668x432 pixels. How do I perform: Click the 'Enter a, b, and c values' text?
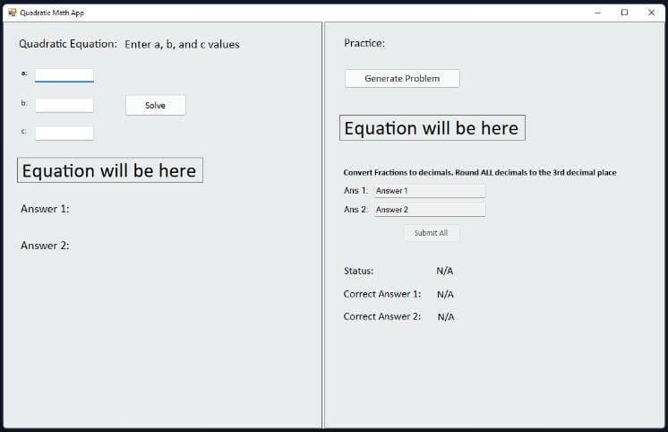[182, 44]
